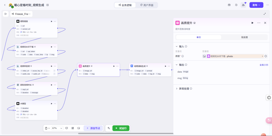The image size is (272, 136).
Task: Click the canvas horizontal scrollbar
Action: point(126,133)
